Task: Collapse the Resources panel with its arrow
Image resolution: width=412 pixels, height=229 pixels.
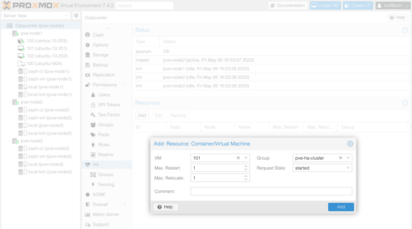Action: (405, 103)
